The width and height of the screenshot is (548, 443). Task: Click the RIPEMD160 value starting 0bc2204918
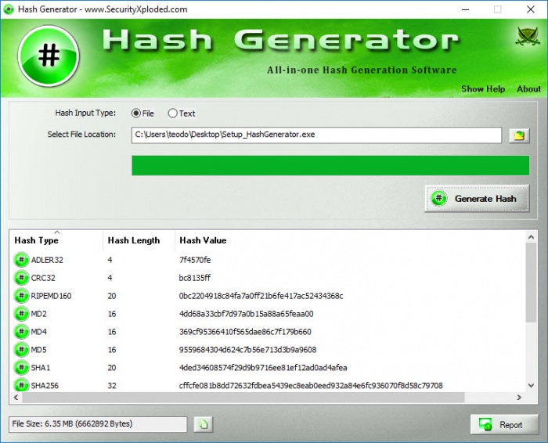coord(261,296)
